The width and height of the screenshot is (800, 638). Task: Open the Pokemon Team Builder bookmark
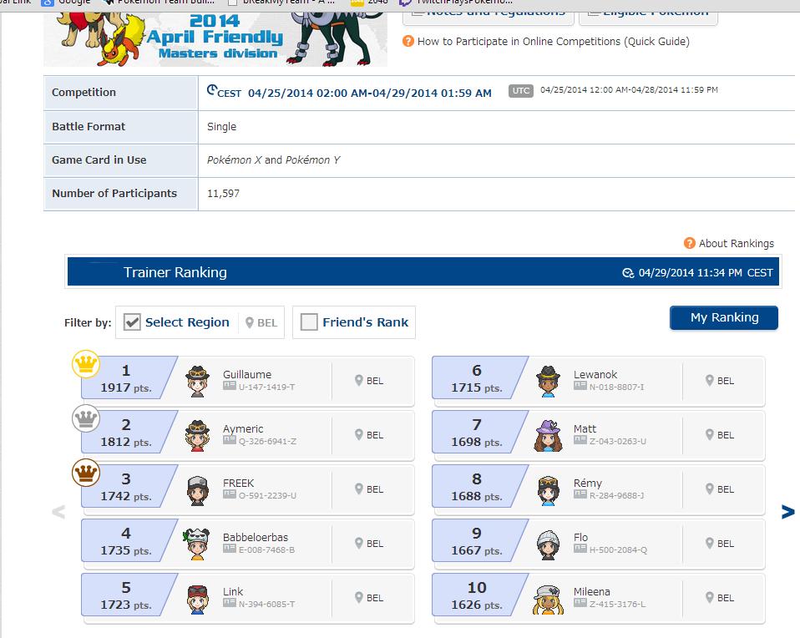tap(159, 3)
